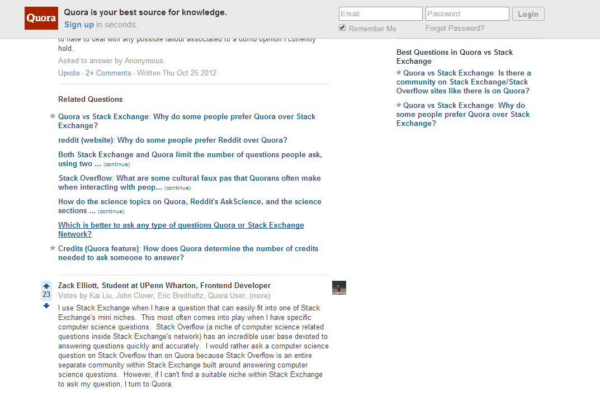Open 'What are some cultural faux pas' question
The width and height of the screenshot is (600, 396).
pos(190,182)
